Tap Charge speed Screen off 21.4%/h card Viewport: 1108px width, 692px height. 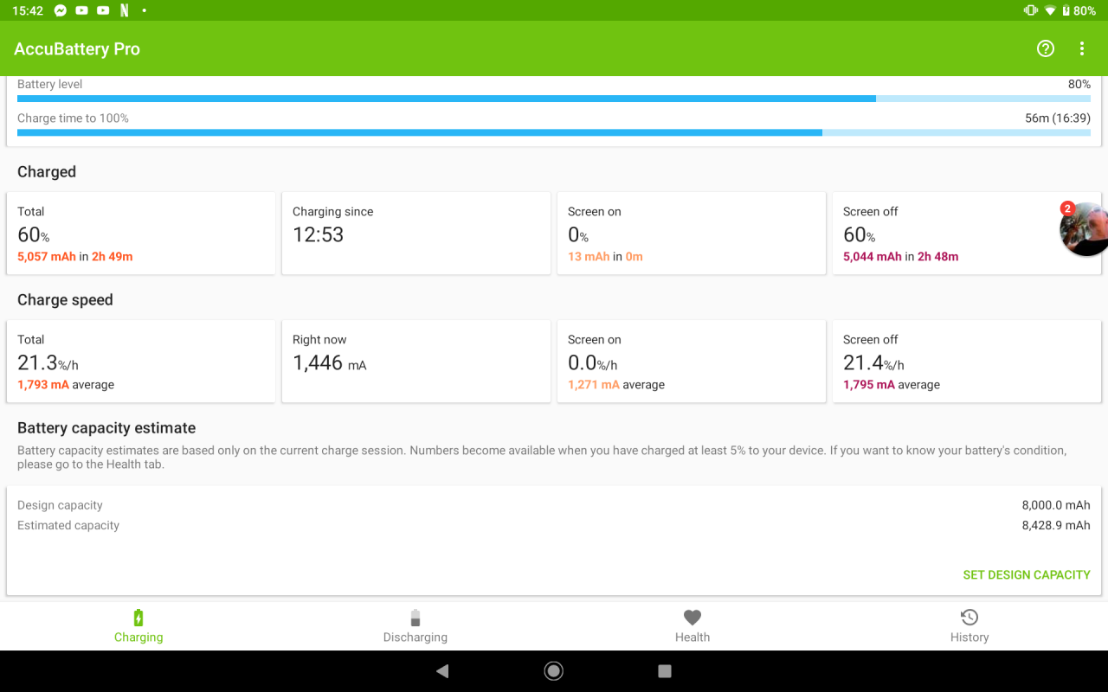pyautogui.click(x=967, y=362)
